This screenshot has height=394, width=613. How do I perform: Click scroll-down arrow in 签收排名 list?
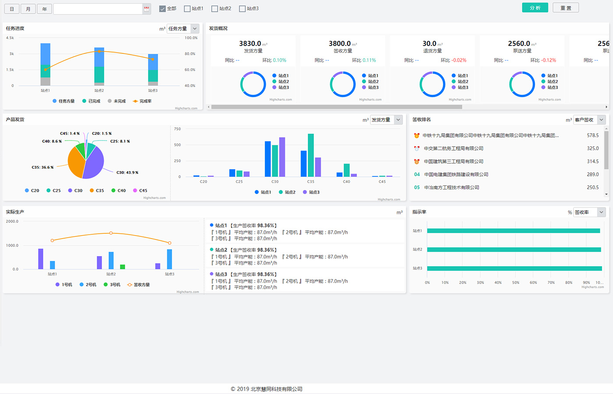tap(606, 194)
